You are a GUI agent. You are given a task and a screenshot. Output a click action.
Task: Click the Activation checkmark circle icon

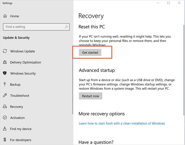tap(5, 118)
